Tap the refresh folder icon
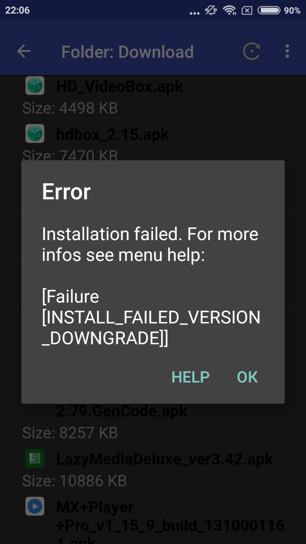 click(252, 52)
